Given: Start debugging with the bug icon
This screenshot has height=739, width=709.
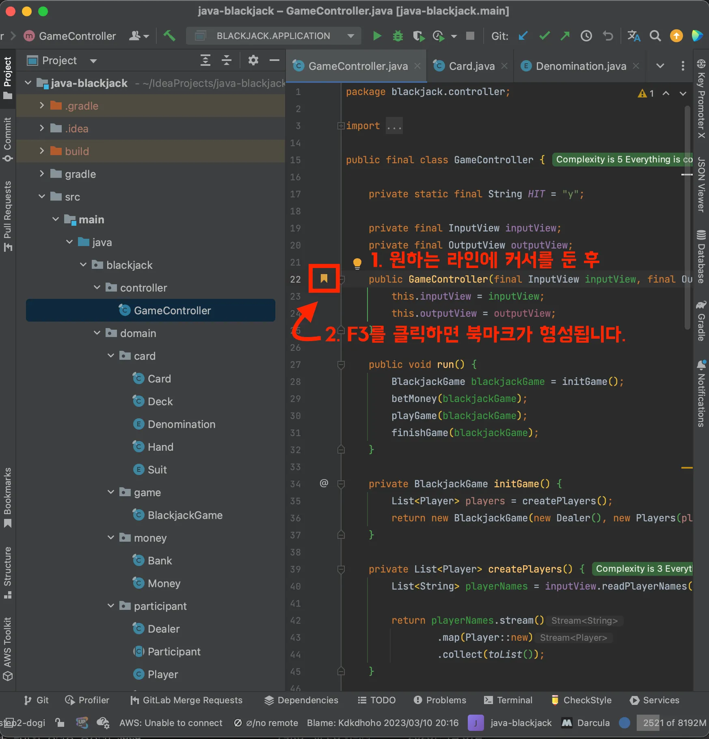Looking at the screenshot, I should pos(398,36).
